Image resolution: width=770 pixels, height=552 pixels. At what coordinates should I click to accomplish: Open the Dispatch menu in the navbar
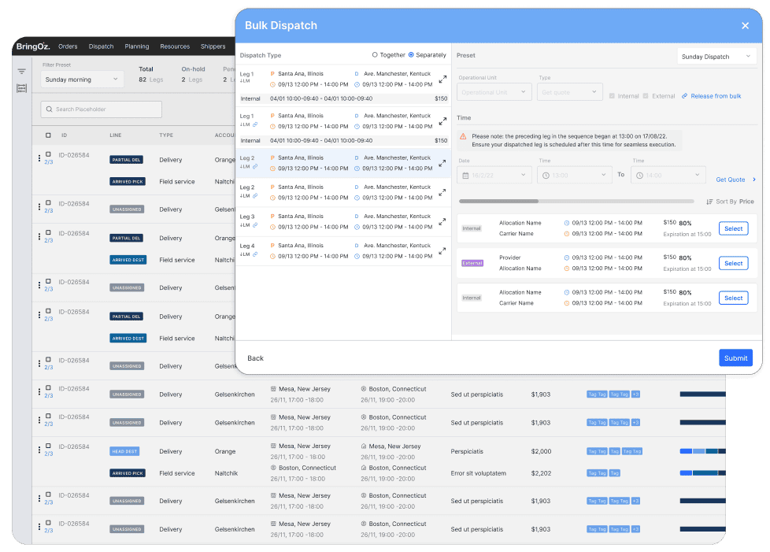(101, 46)
